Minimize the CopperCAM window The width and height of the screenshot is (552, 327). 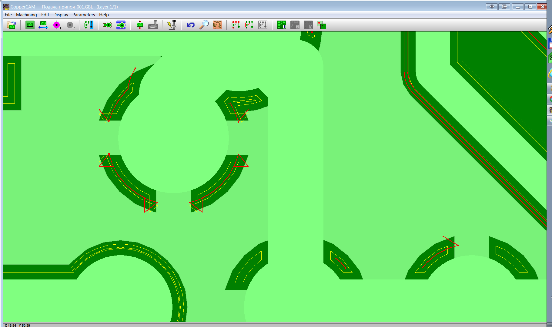tap(518, 6)
